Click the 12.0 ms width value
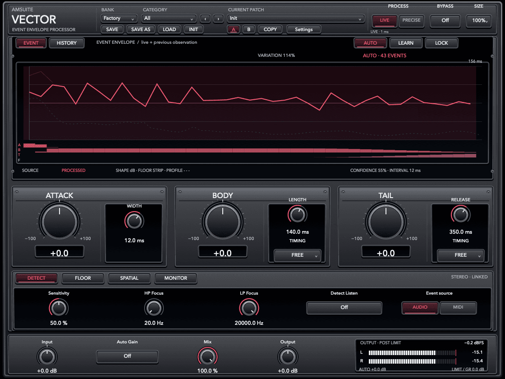Screen dimensions: 505x379 pos(134,241)
